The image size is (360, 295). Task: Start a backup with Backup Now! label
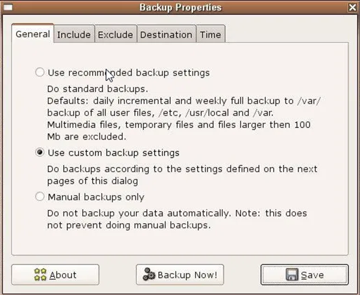[x=187, y=275]
